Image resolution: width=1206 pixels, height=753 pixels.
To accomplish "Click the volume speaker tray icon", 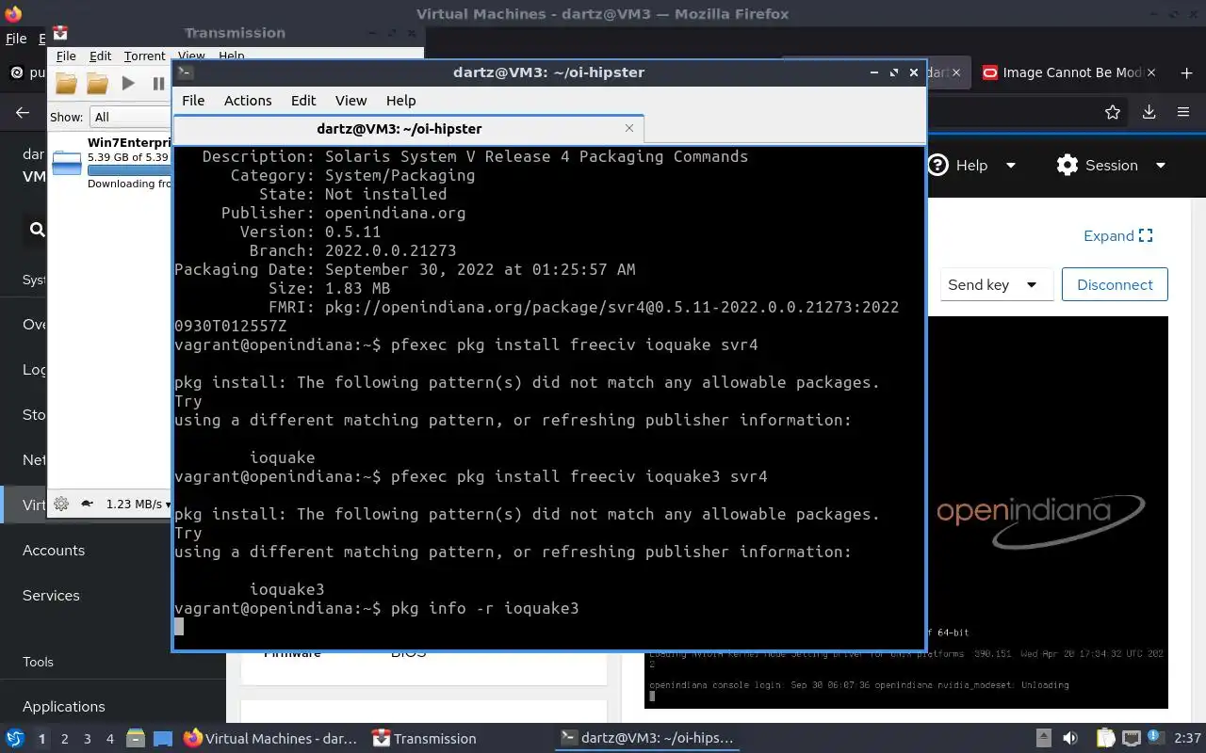I will [1069, 738].
